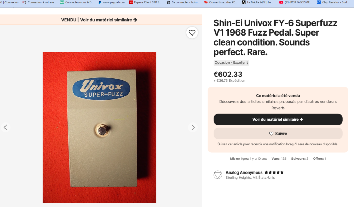Image resolution: width=354 pixels, height=207 pixels.
Task: Open Se connecter hoku bookmark
Action: 183,2
